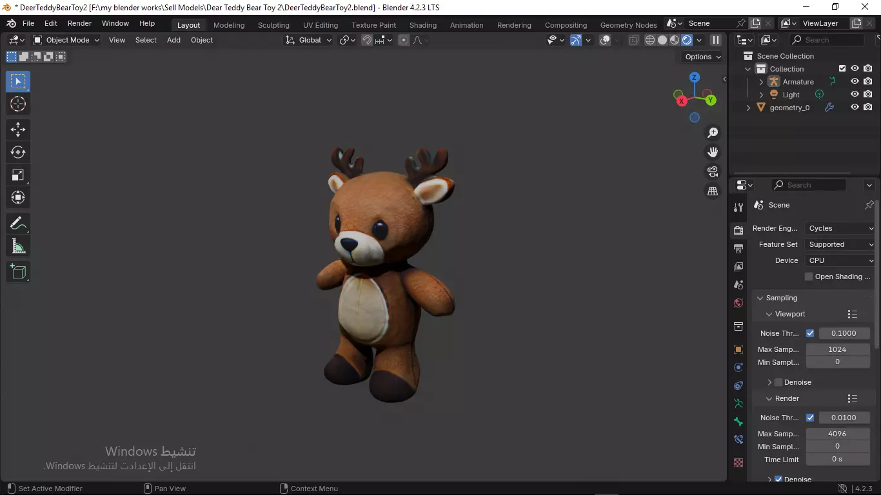
Task: Open the Object Mode dropdown
Action: (66, 40)
